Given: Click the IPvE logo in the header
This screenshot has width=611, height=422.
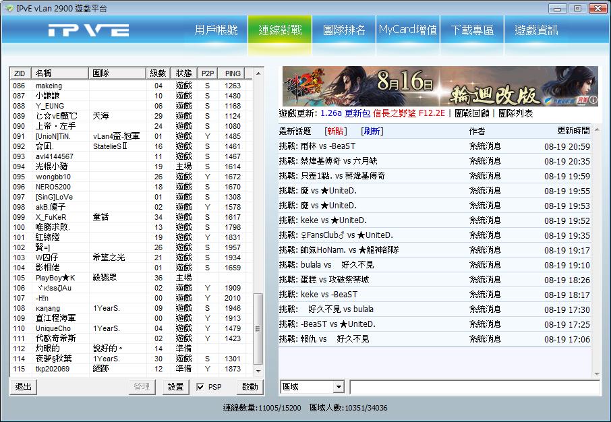Looking at the screenshot, I should pyautogui.click(x=88, y=30).
